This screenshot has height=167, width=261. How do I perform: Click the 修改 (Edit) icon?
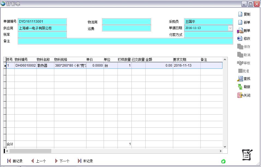240,38
